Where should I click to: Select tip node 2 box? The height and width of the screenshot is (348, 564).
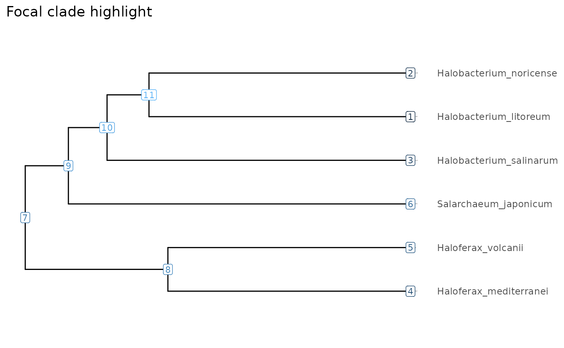click(411, 73)
